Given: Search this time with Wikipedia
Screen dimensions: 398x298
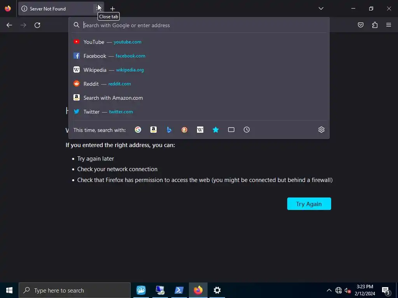Looking at the screenshot, I should pyautogui.click(x=200, y=130).
